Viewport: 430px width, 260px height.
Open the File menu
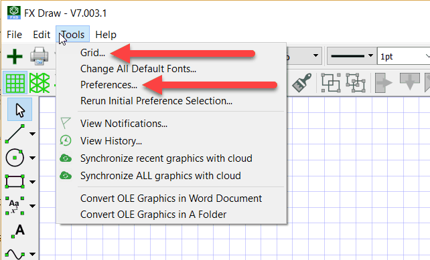pyautogui.click(x=14, y=35)
